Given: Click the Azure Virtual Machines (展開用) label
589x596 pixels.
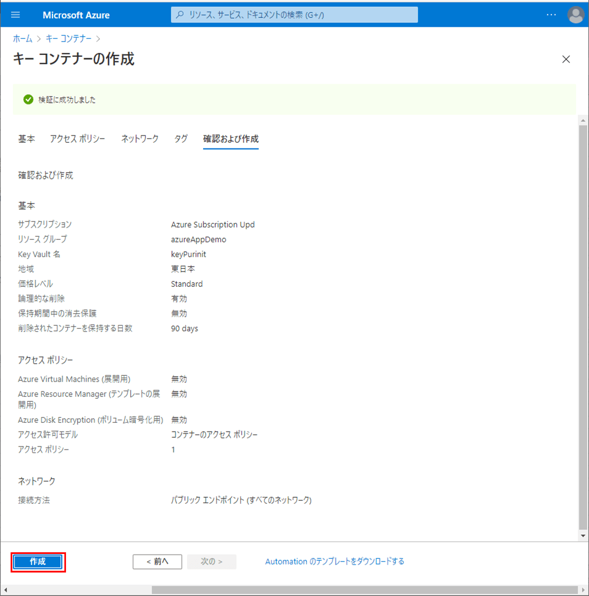Looking at the screenshot, I should [x=74, y=379].
